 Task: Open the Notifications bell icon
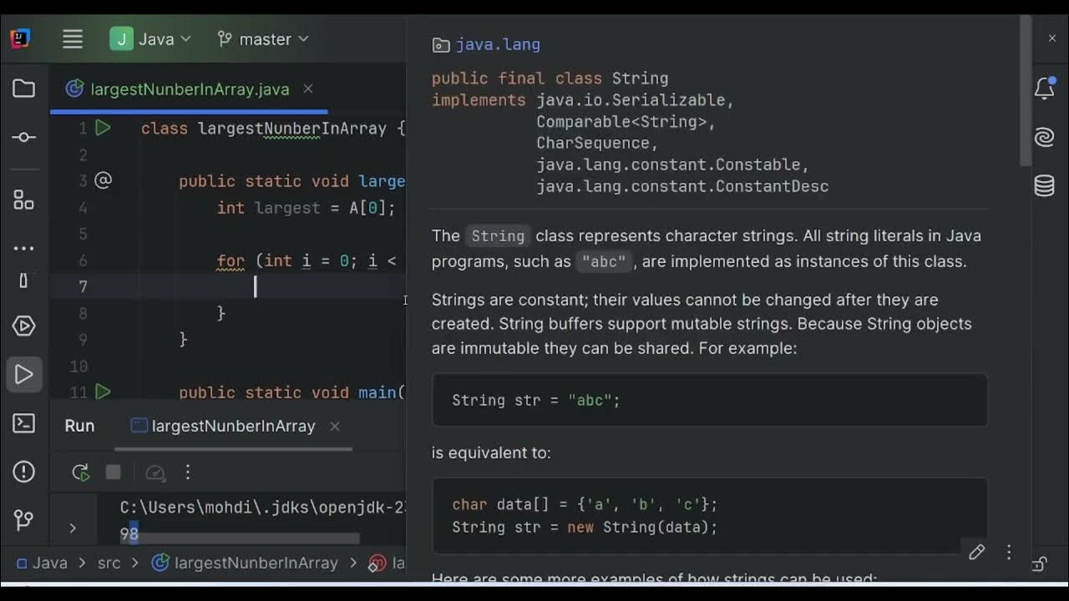pos(1045,88)
